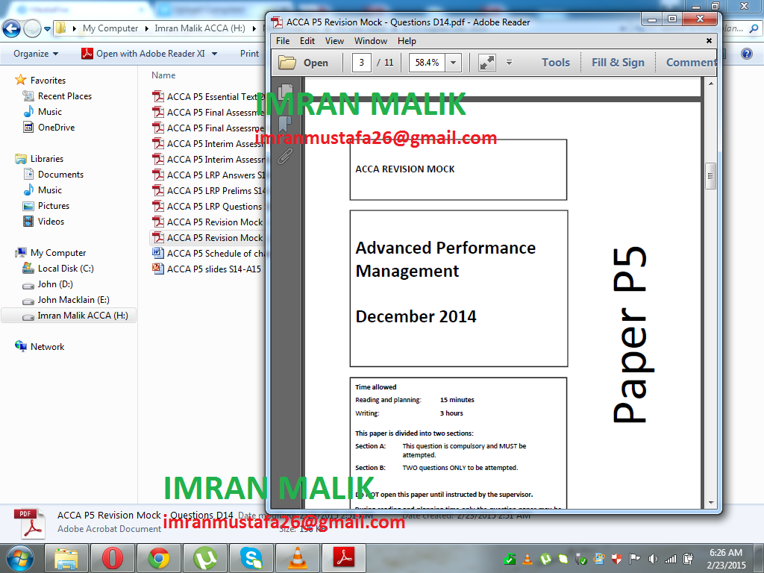
Task: Click the Explorer search magnifier icon
Action: pyautogui.click(x=754, y=29)
